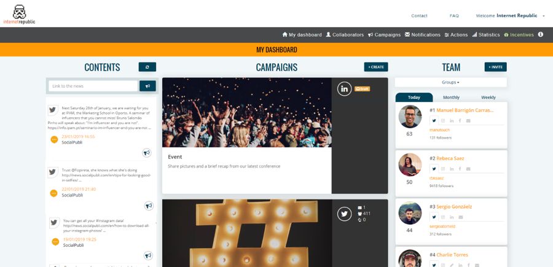553x267 pixels.
Task: Switch to the Monthly ranking tab
Action: pyautogui.click(x=452, y=97)
